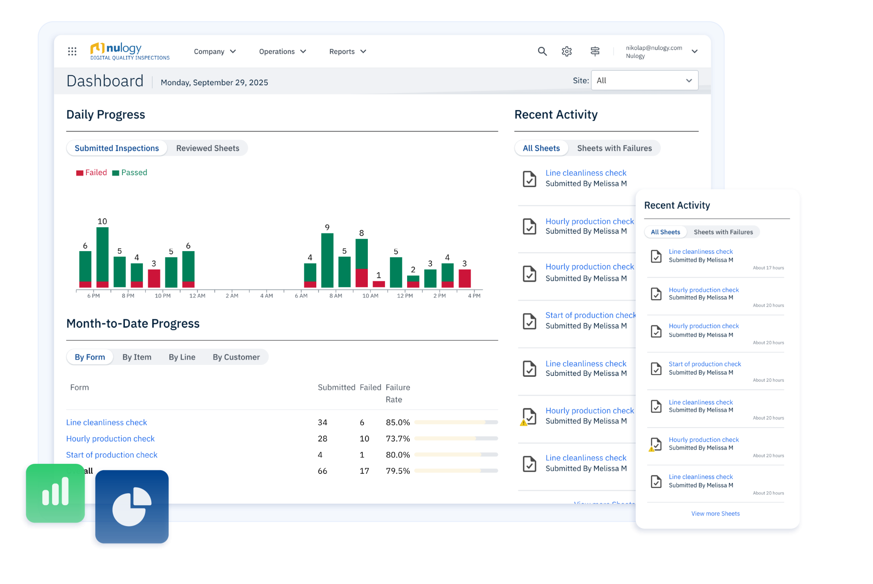Viewport: 873px width, 584px height.
Task: Open the nikolap@nulogy.com account menu
Action: point(653,52)
